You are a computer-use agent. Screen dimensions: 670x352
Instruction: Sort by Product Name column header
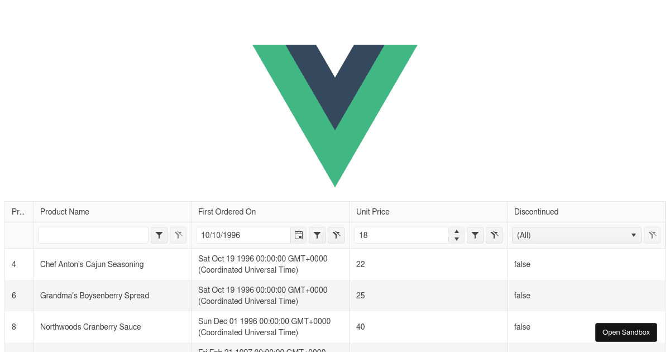pos(112,212)
